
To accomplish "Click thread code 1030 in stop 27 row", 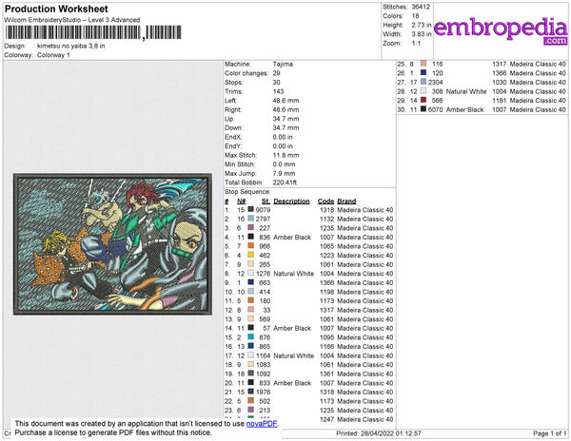I will [500, 82].
